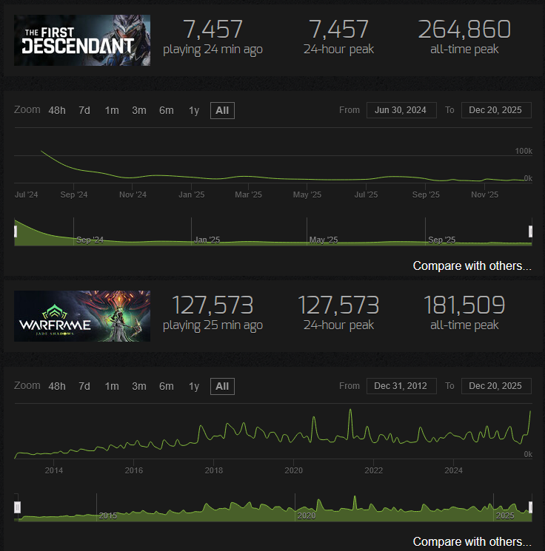The image size is (545, 551).
Task: Open Compare with others under First Descendant
Action: pyautogui.click(x=472, y=266)
